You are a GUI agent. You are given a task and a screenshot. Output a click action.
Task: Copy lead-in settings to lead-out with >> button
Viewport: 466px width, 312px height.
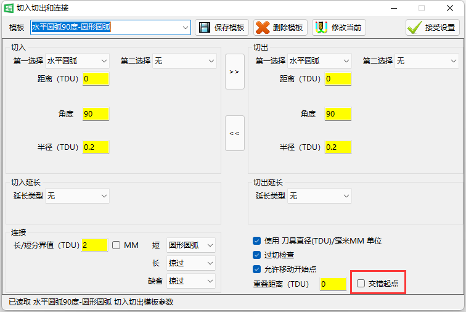(x=234, y=72)
